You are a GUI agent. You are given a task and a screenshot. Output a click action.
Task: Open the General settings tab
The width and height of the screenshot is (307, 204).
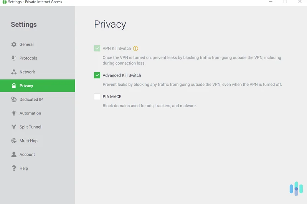[x=37, y=44]
